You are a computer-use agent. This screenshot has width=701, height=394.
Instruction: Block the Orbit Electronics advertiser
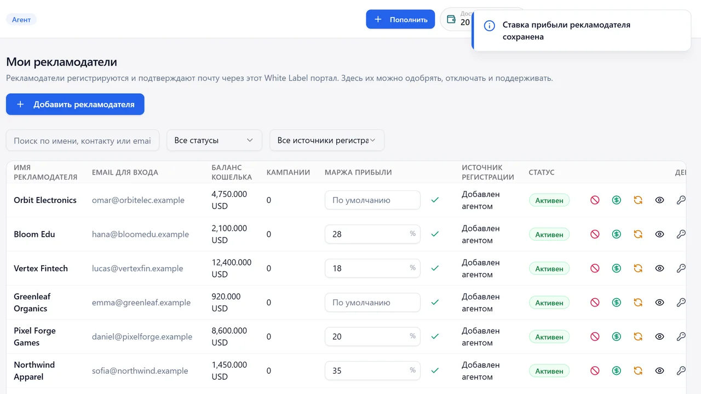pos(595,200)
